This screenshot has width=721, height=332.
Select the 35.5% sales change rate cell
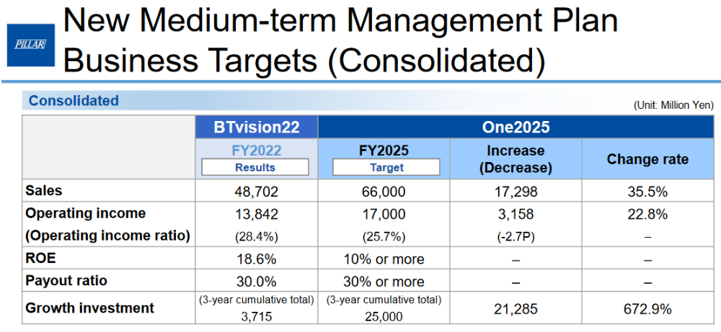(x=647, y=192)
